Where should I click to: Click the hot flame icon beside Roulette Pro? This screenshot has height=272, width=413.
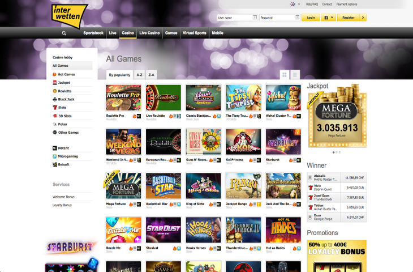point(134,116)
